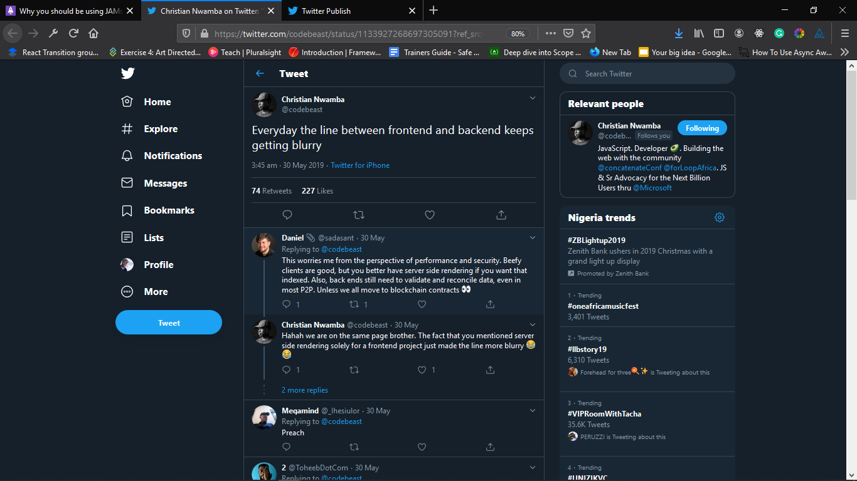Screen dimensions: 857x481
Task: Like the main tweet with heart icon
Action: coord(430,215)
